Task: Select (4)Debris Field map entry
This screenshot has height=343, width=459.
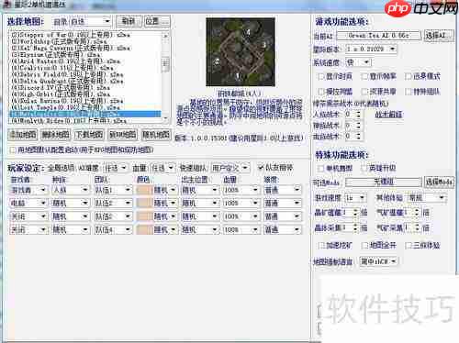Action: tap(67, 74)
